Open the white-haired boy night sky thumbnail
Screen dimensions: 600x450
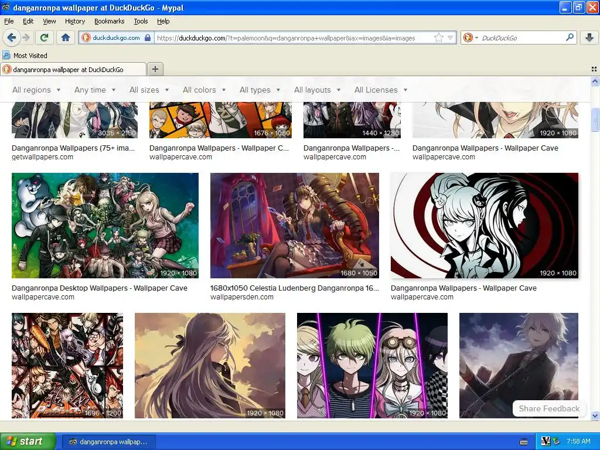[x=519, y=366]
